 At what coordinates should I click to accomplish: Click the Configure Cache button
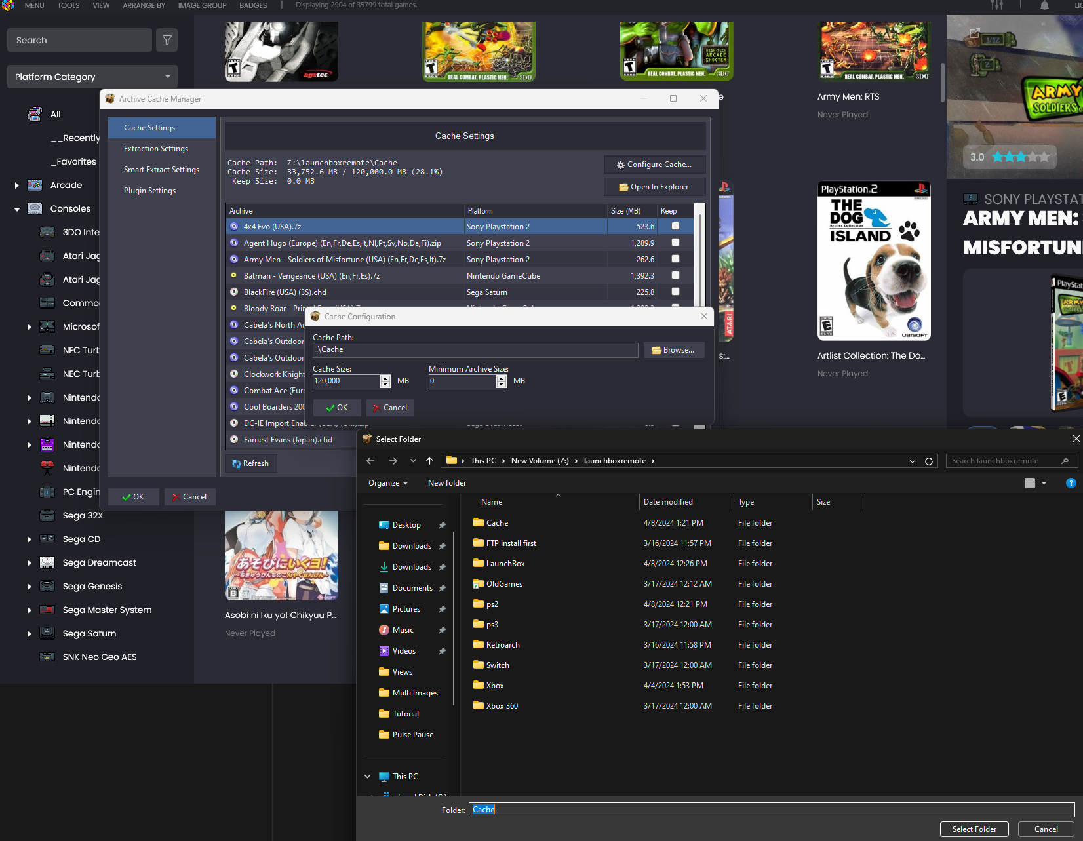654,165
